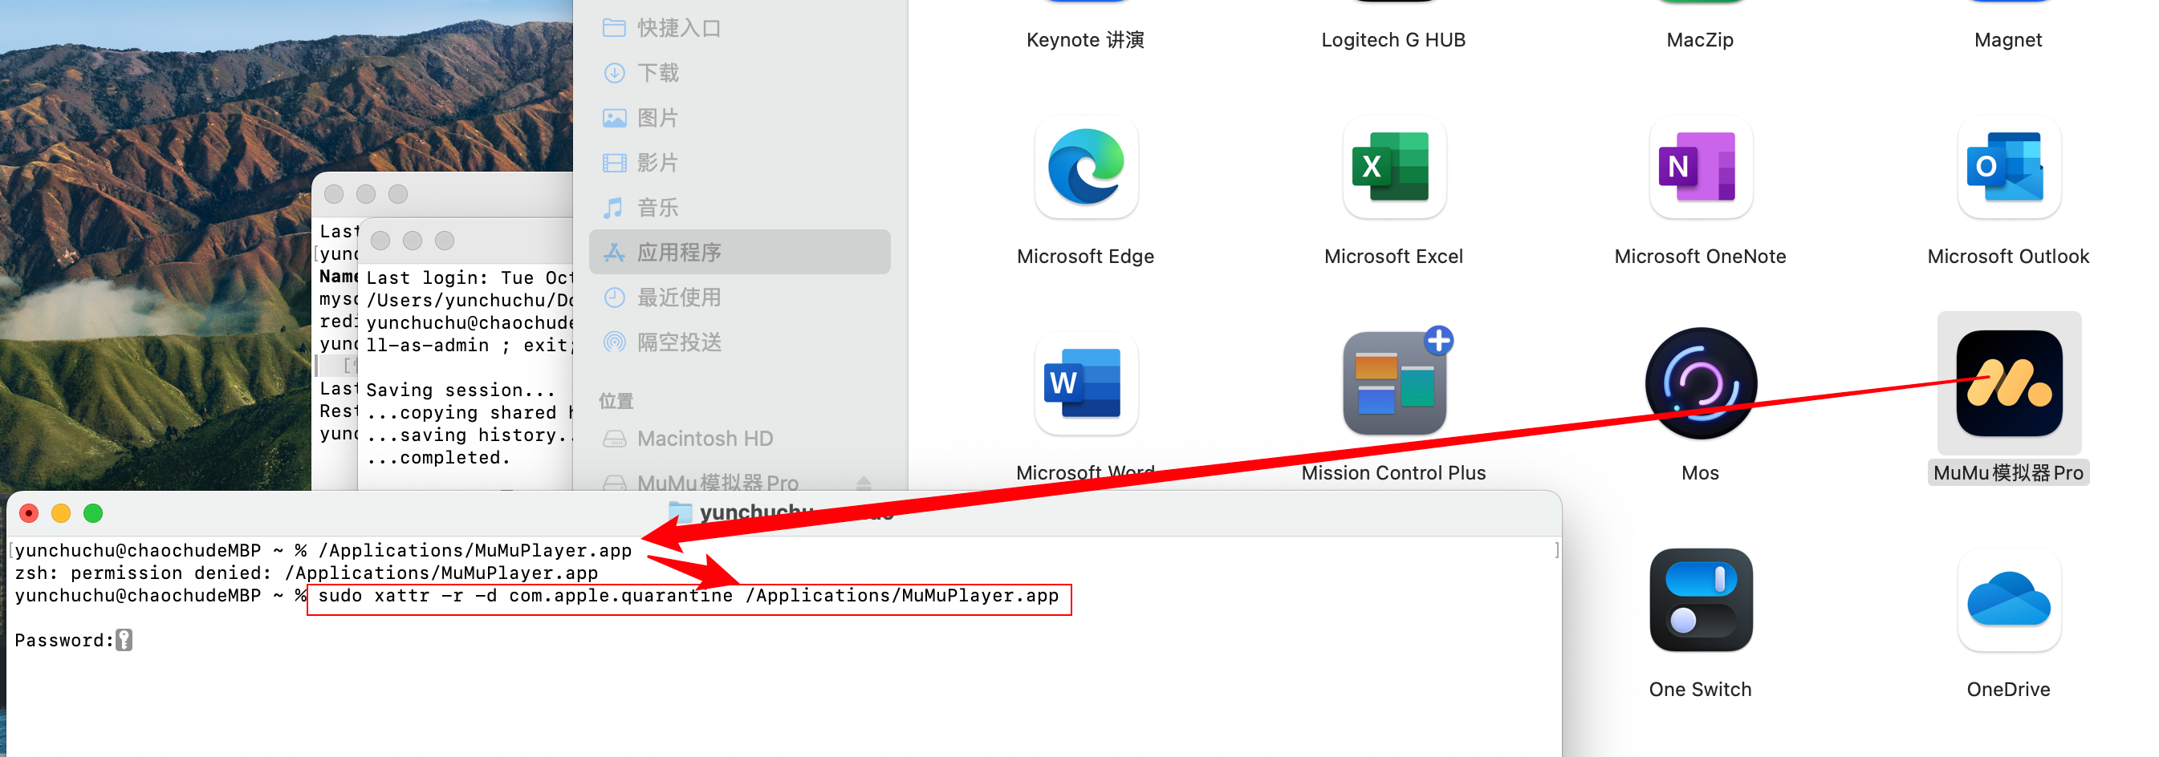Open 图片 folder in Finder sidebar
Viewport: 2159px width, 757px height.
[x=739, y=117]
